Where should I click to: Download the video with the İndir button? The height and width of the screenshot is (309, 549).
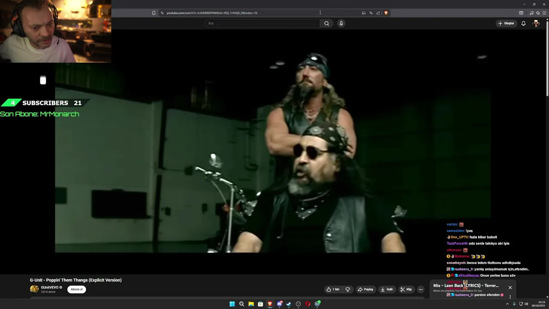(x=386, y=289)
